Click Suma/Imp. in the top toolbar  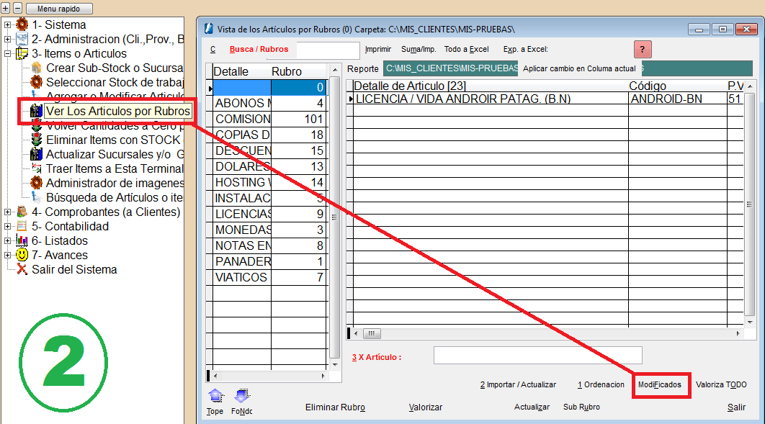click(419, 49)
